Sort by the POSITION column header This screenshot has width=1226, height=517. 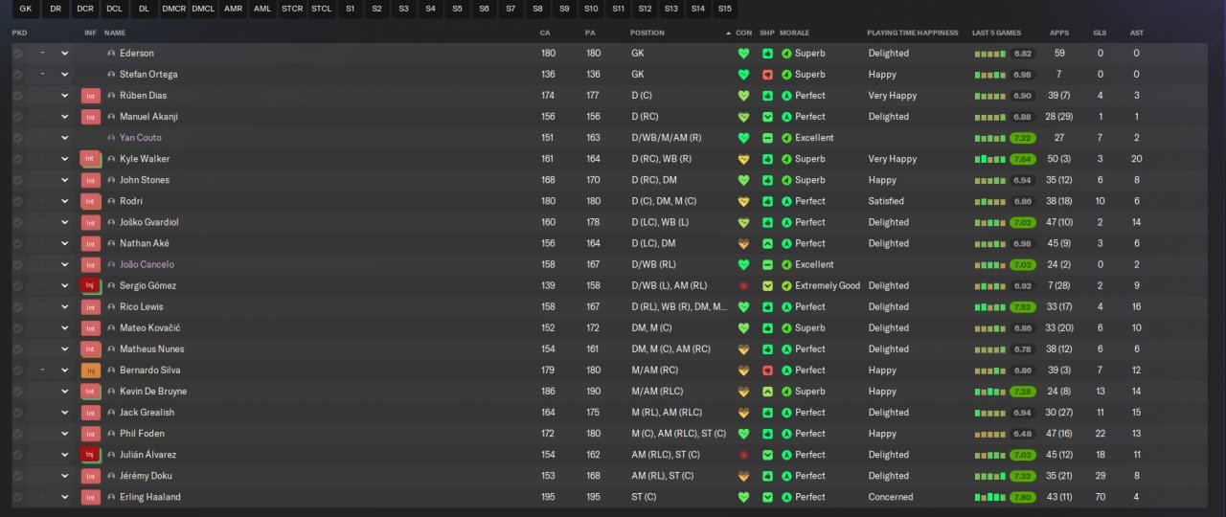tap(647, 33)
